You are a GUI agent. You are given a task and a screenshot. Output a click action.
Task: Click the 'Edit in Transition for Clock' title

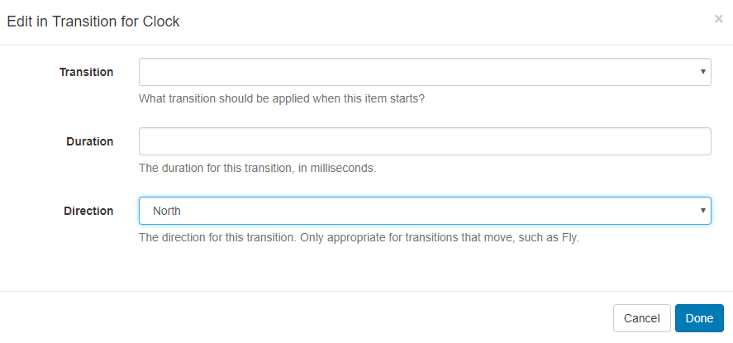point(93,21)
